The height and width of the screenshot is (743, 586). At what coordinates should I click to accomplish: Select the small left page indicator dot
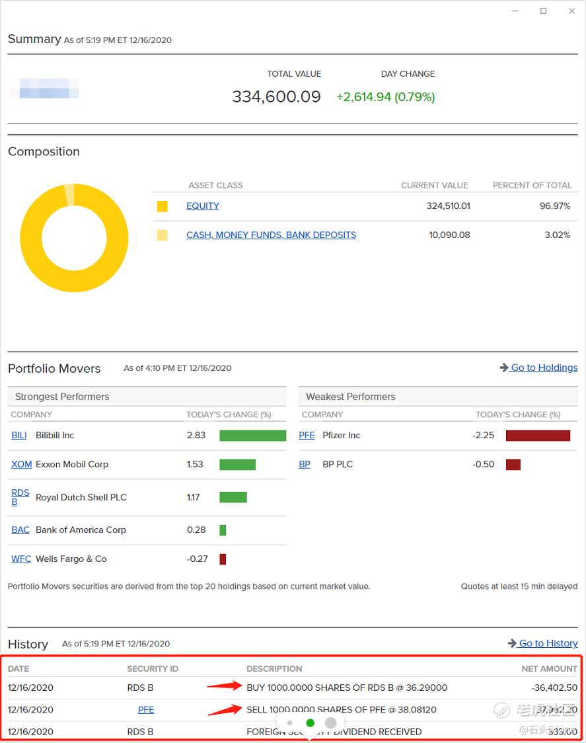click(290, 723)
